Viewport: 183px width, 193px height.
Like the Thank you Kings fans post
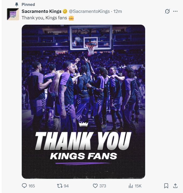click(95, 186)
